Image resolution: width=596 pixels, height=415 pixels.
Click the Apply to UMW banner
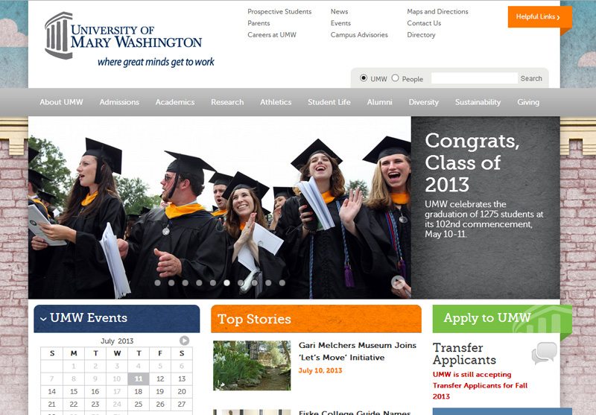click(502, 319)
